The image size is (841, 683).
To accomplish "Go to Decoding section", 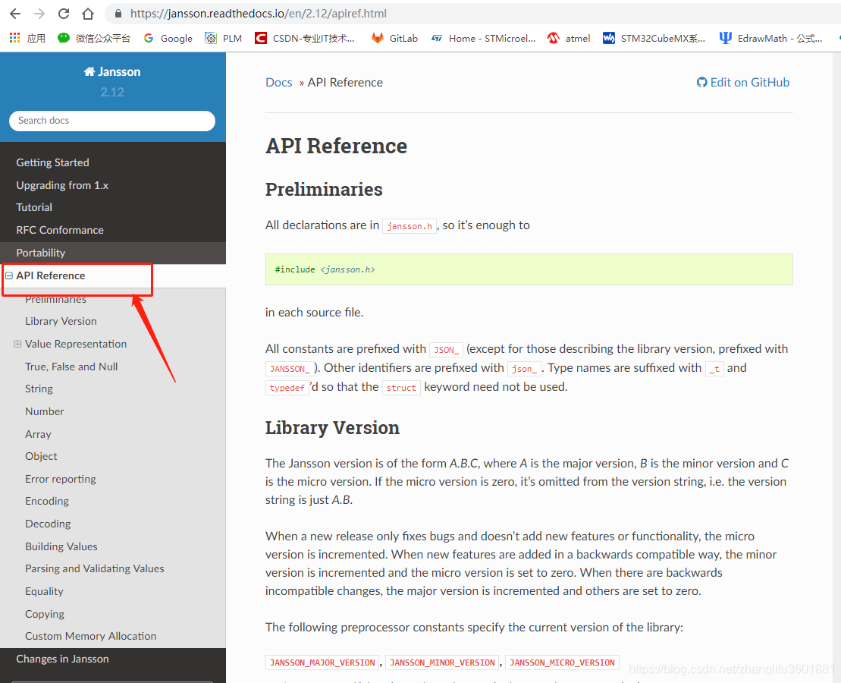I will click(x=48, y=524).
